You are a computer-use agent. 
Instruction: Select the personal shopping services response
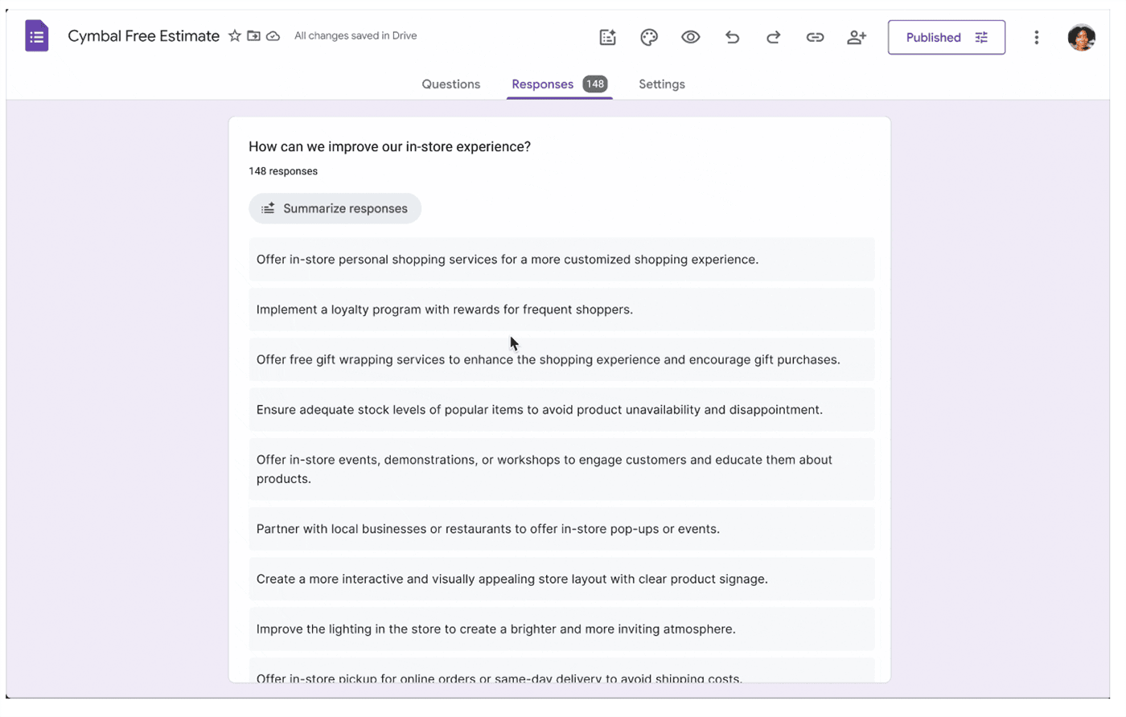[x=561, y=260]
